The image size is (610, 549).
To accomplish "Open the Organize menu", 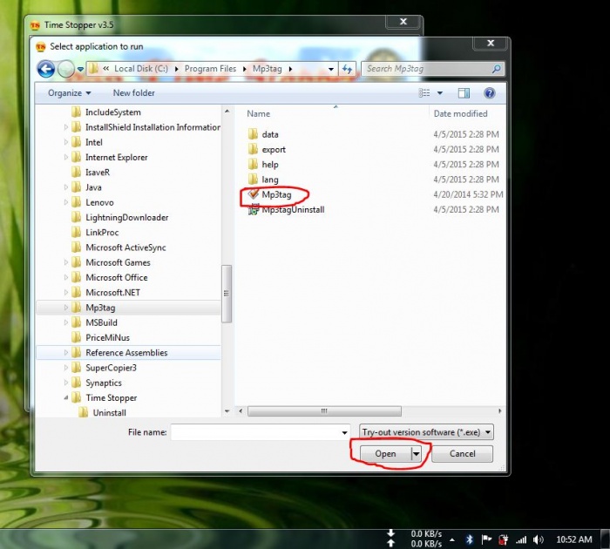I will pyautogui.click(x=70, y=93).
